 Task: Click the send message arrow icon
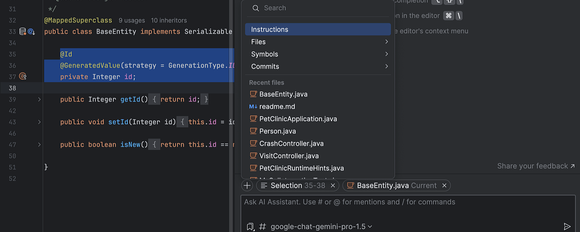coord(567,227)
